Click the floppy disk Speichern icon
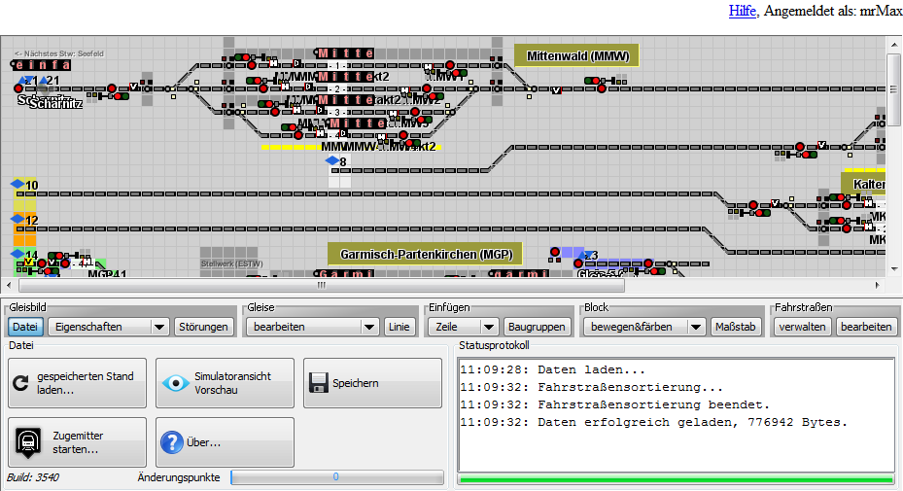 [319, 383]
